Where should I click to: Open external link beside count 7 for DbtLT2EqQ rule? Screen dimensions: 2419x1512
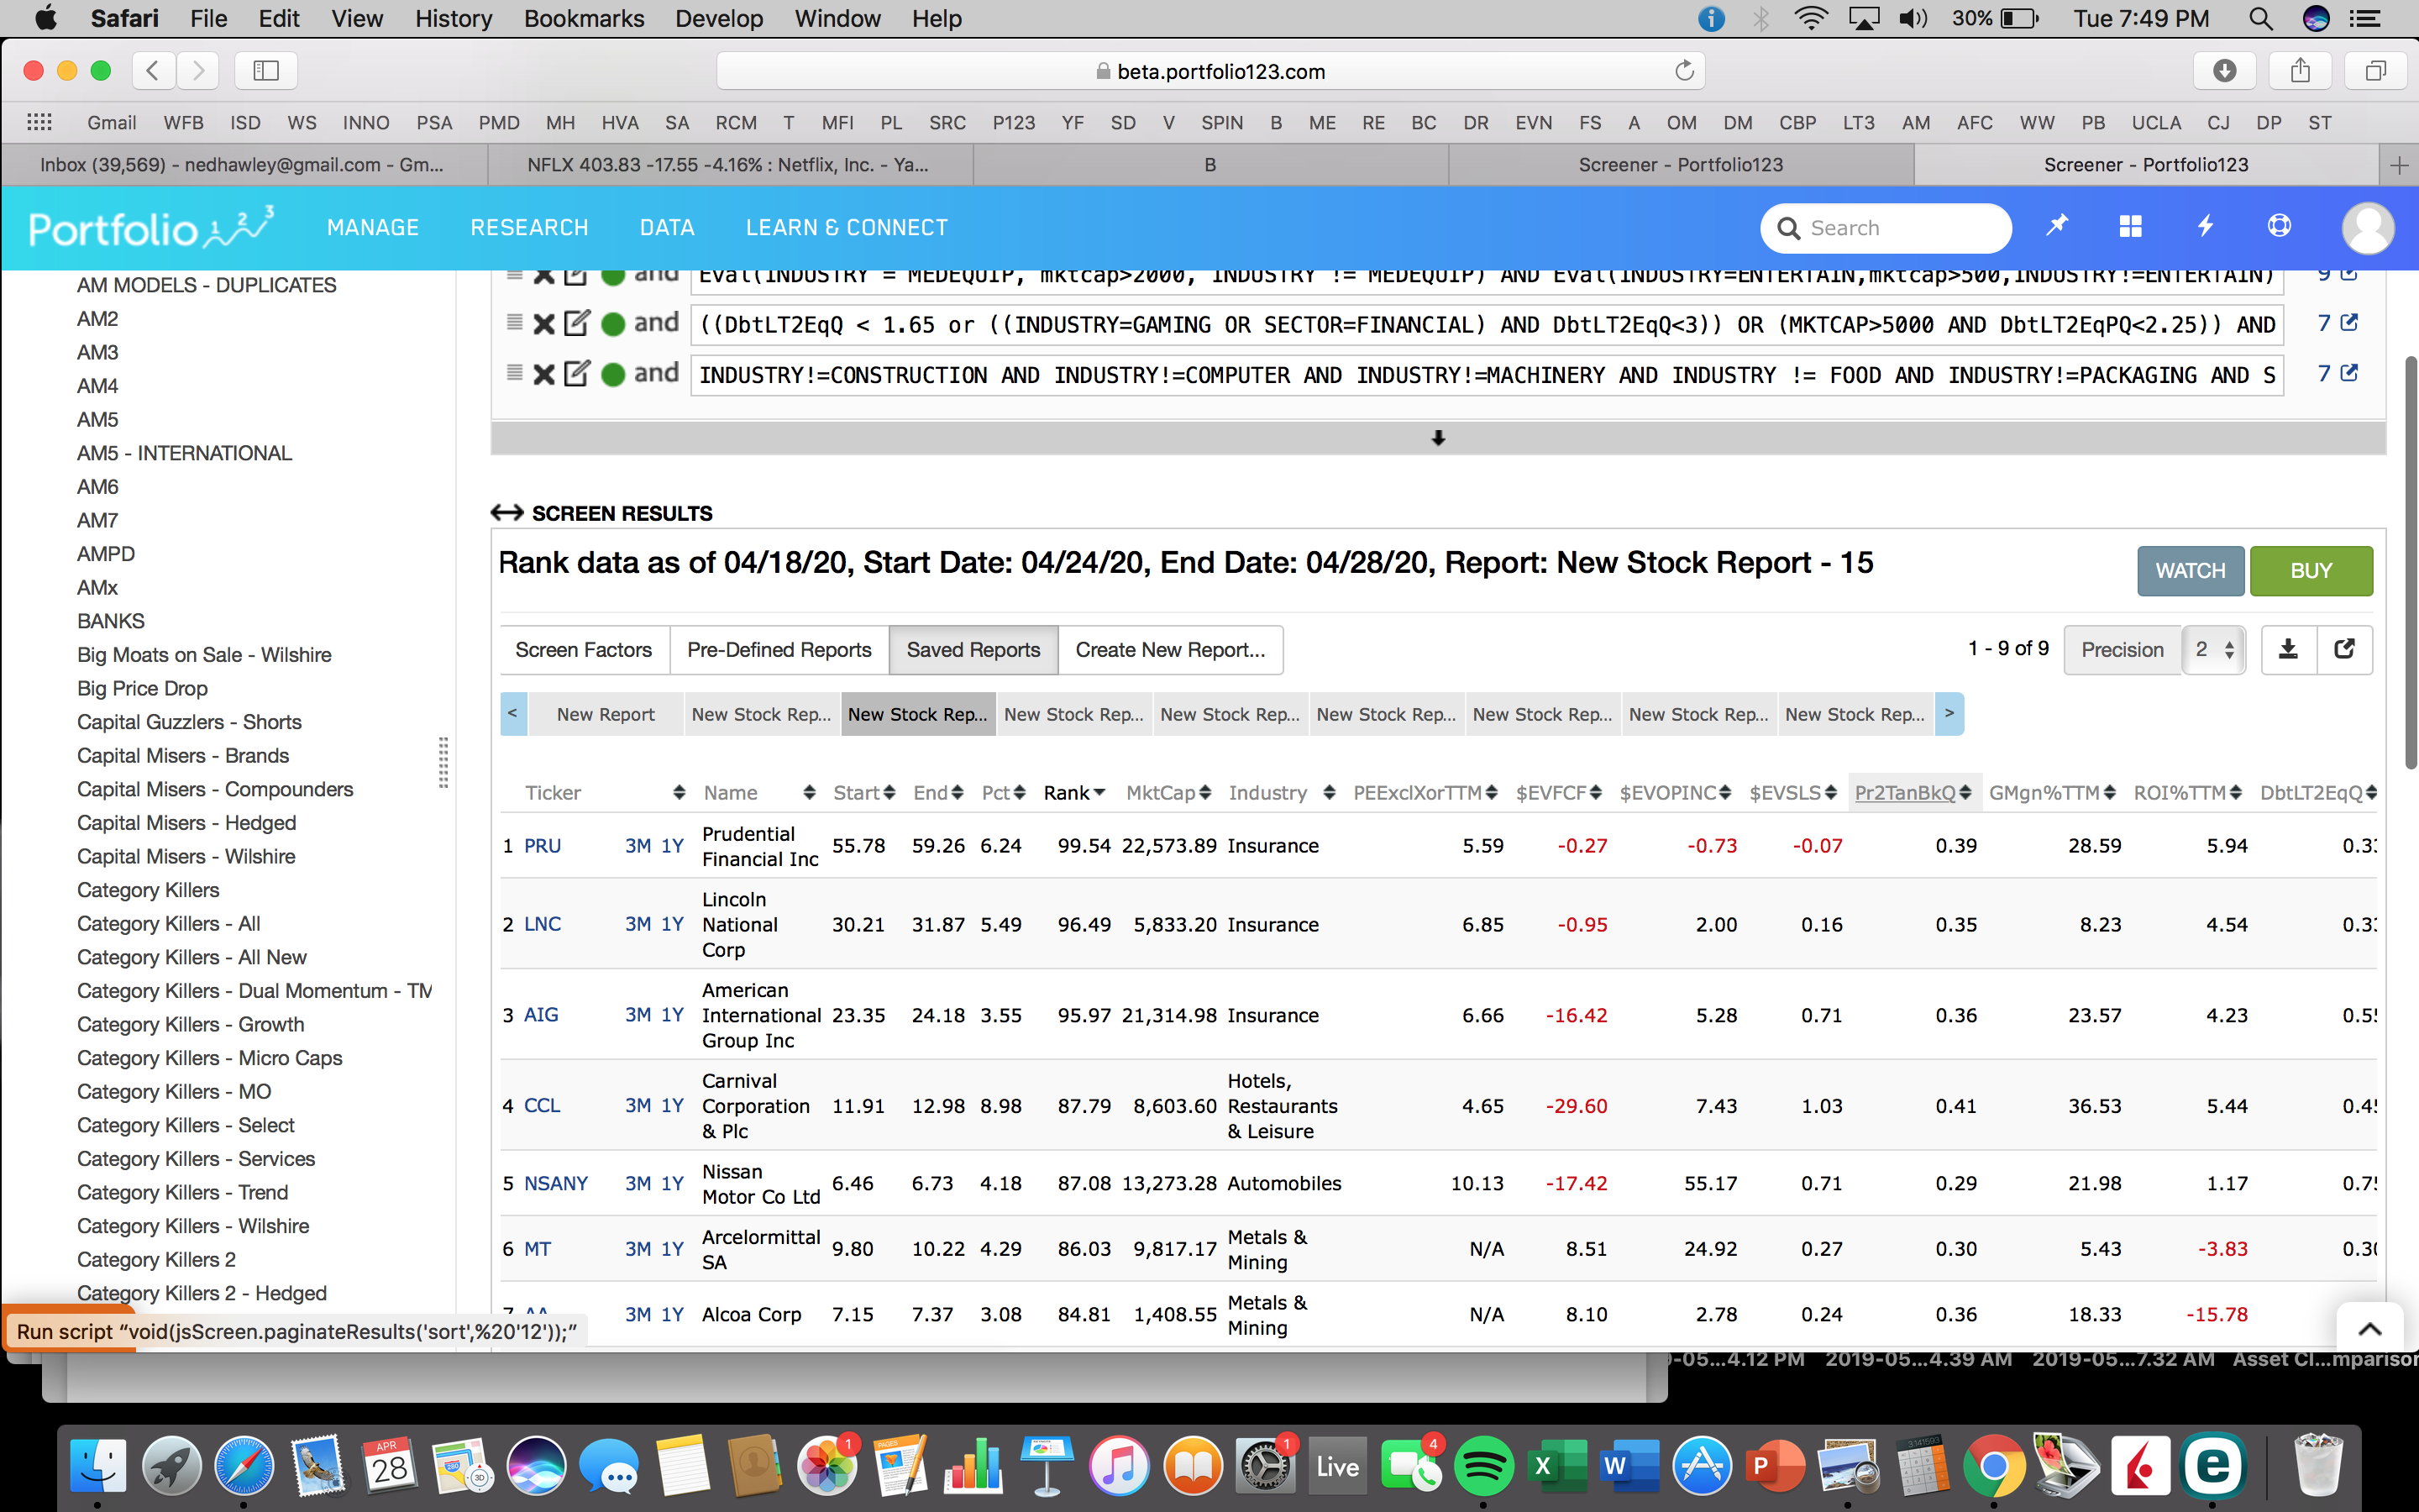click(2349, 322)
